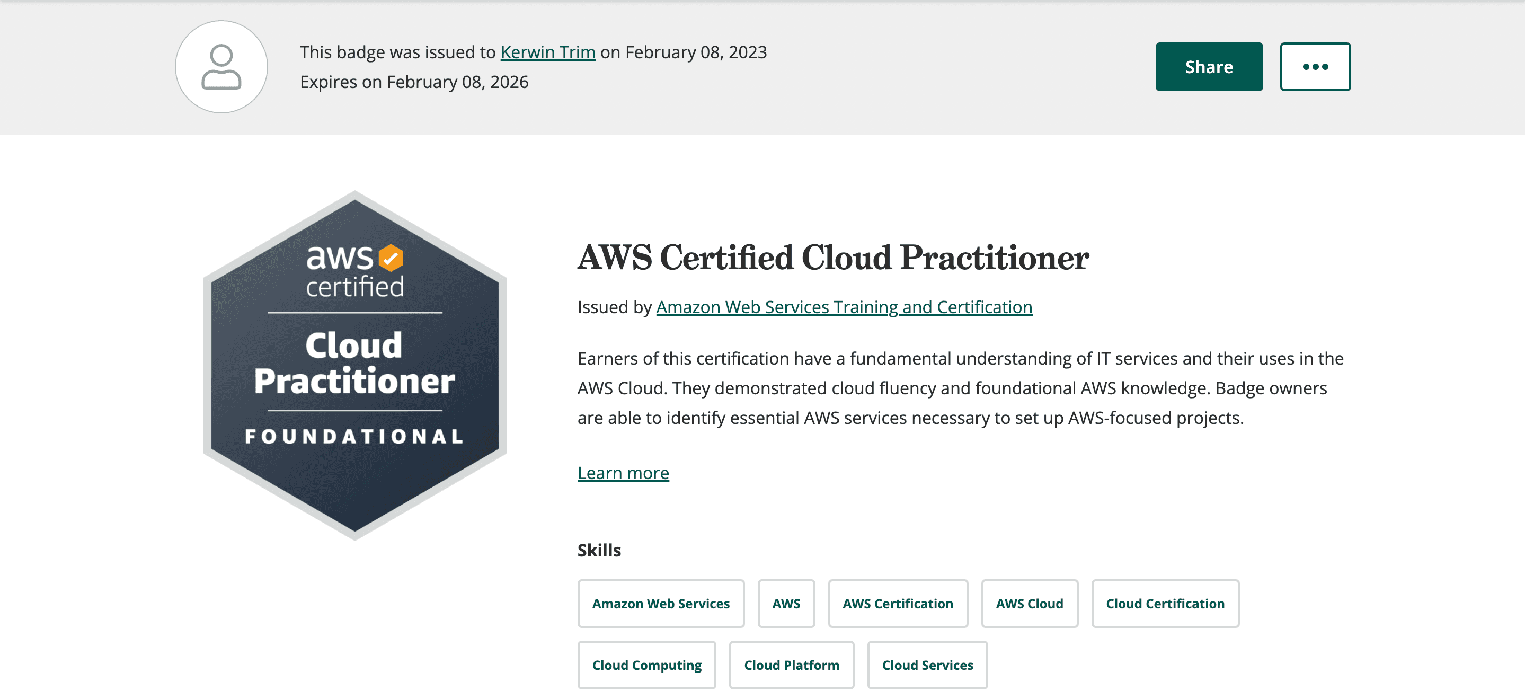
Task: Click the FOUNDATIONAL label on the badge
Action: pos(354,437)
